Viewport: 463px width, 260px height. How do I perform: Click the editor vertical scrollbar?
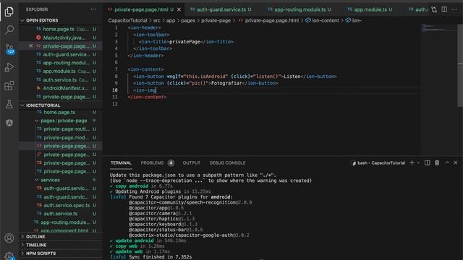[460, 65]
